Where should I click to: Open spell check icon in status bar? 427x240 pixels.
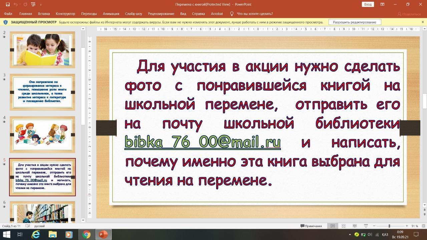coord(28,226)
